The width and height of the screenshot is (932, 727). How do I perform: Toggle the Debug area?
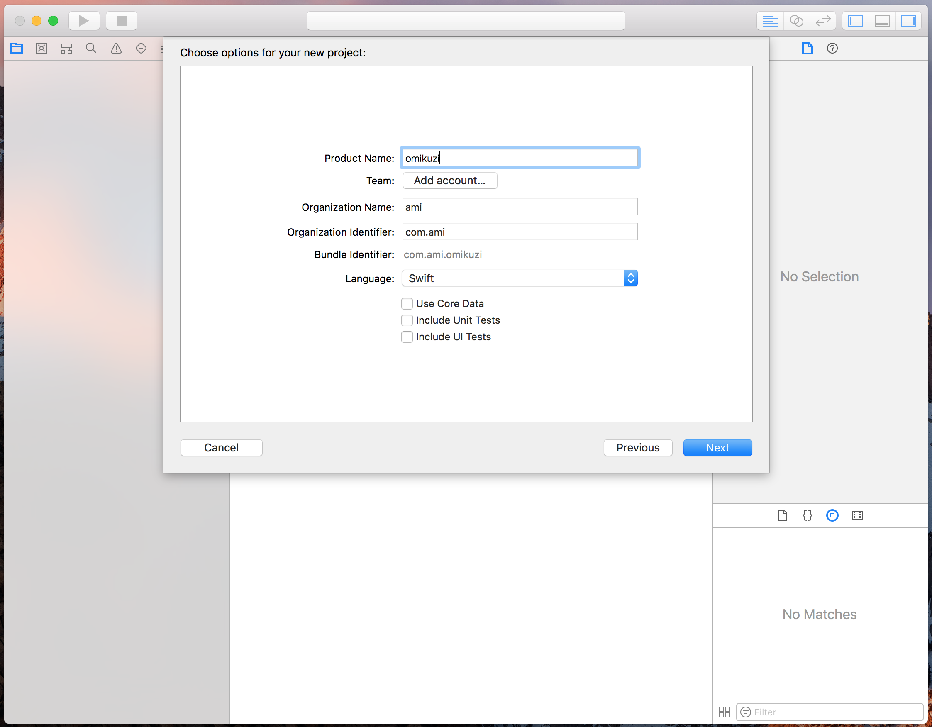coord(882,20)
